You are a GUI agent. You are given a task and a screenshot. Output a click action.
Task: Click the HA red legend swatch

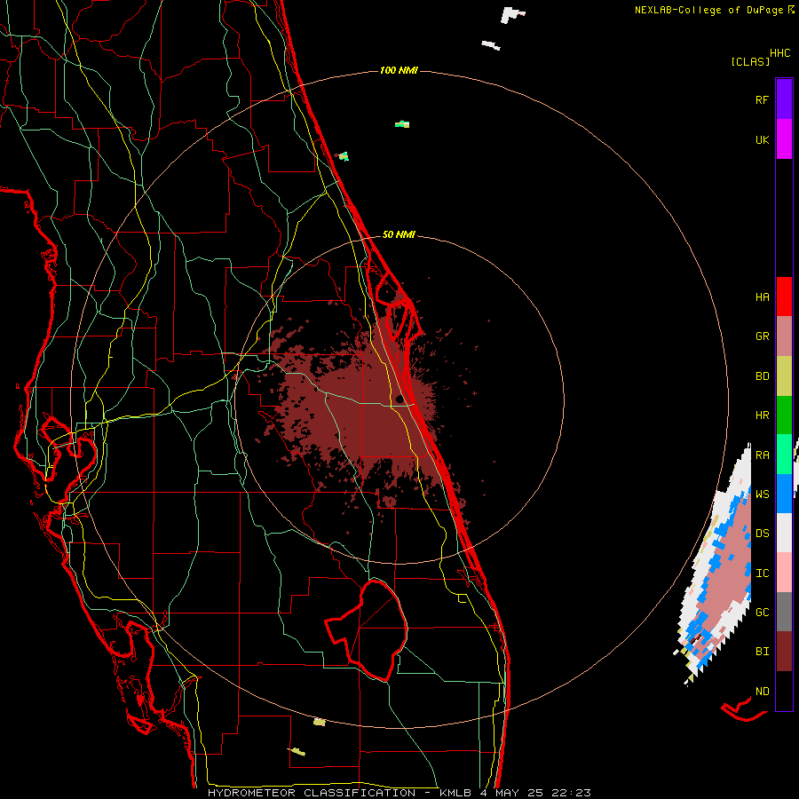[x=784, y=297]
